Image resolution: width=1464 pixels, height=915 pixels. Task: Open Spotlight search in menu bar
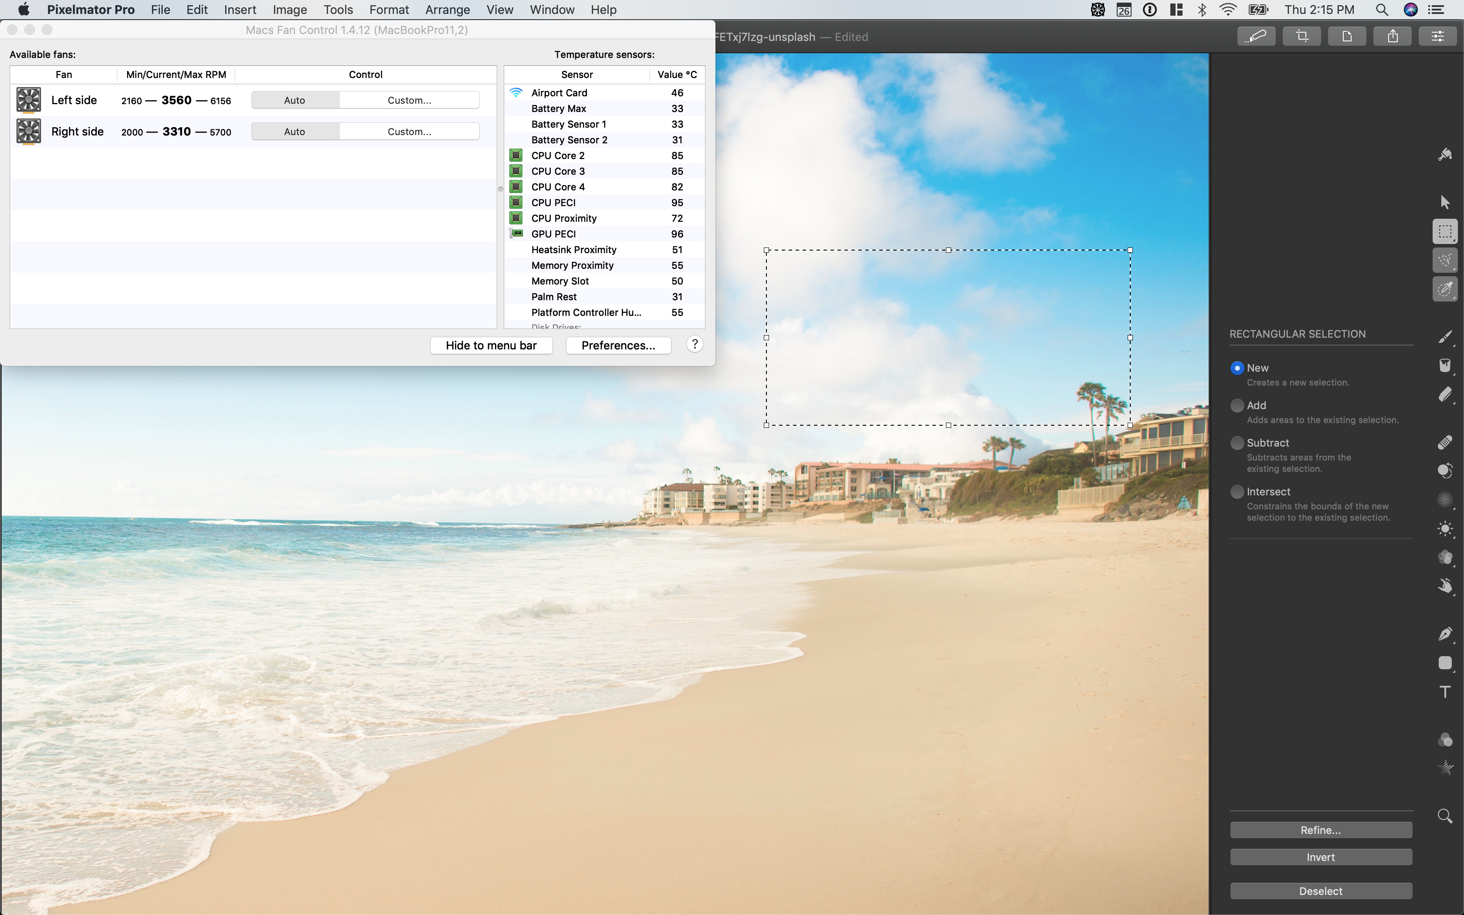coord(1382,10)
